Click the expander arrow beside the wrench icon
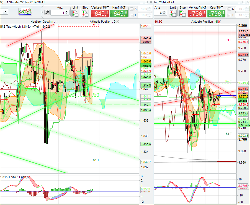 42,12
